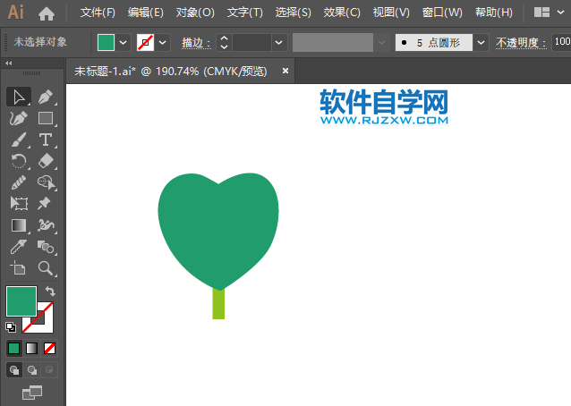Image resolution: width=571 pixels, height=406 pixels.
Task: Set paint mode to Color
Action: tap(13, 349)
